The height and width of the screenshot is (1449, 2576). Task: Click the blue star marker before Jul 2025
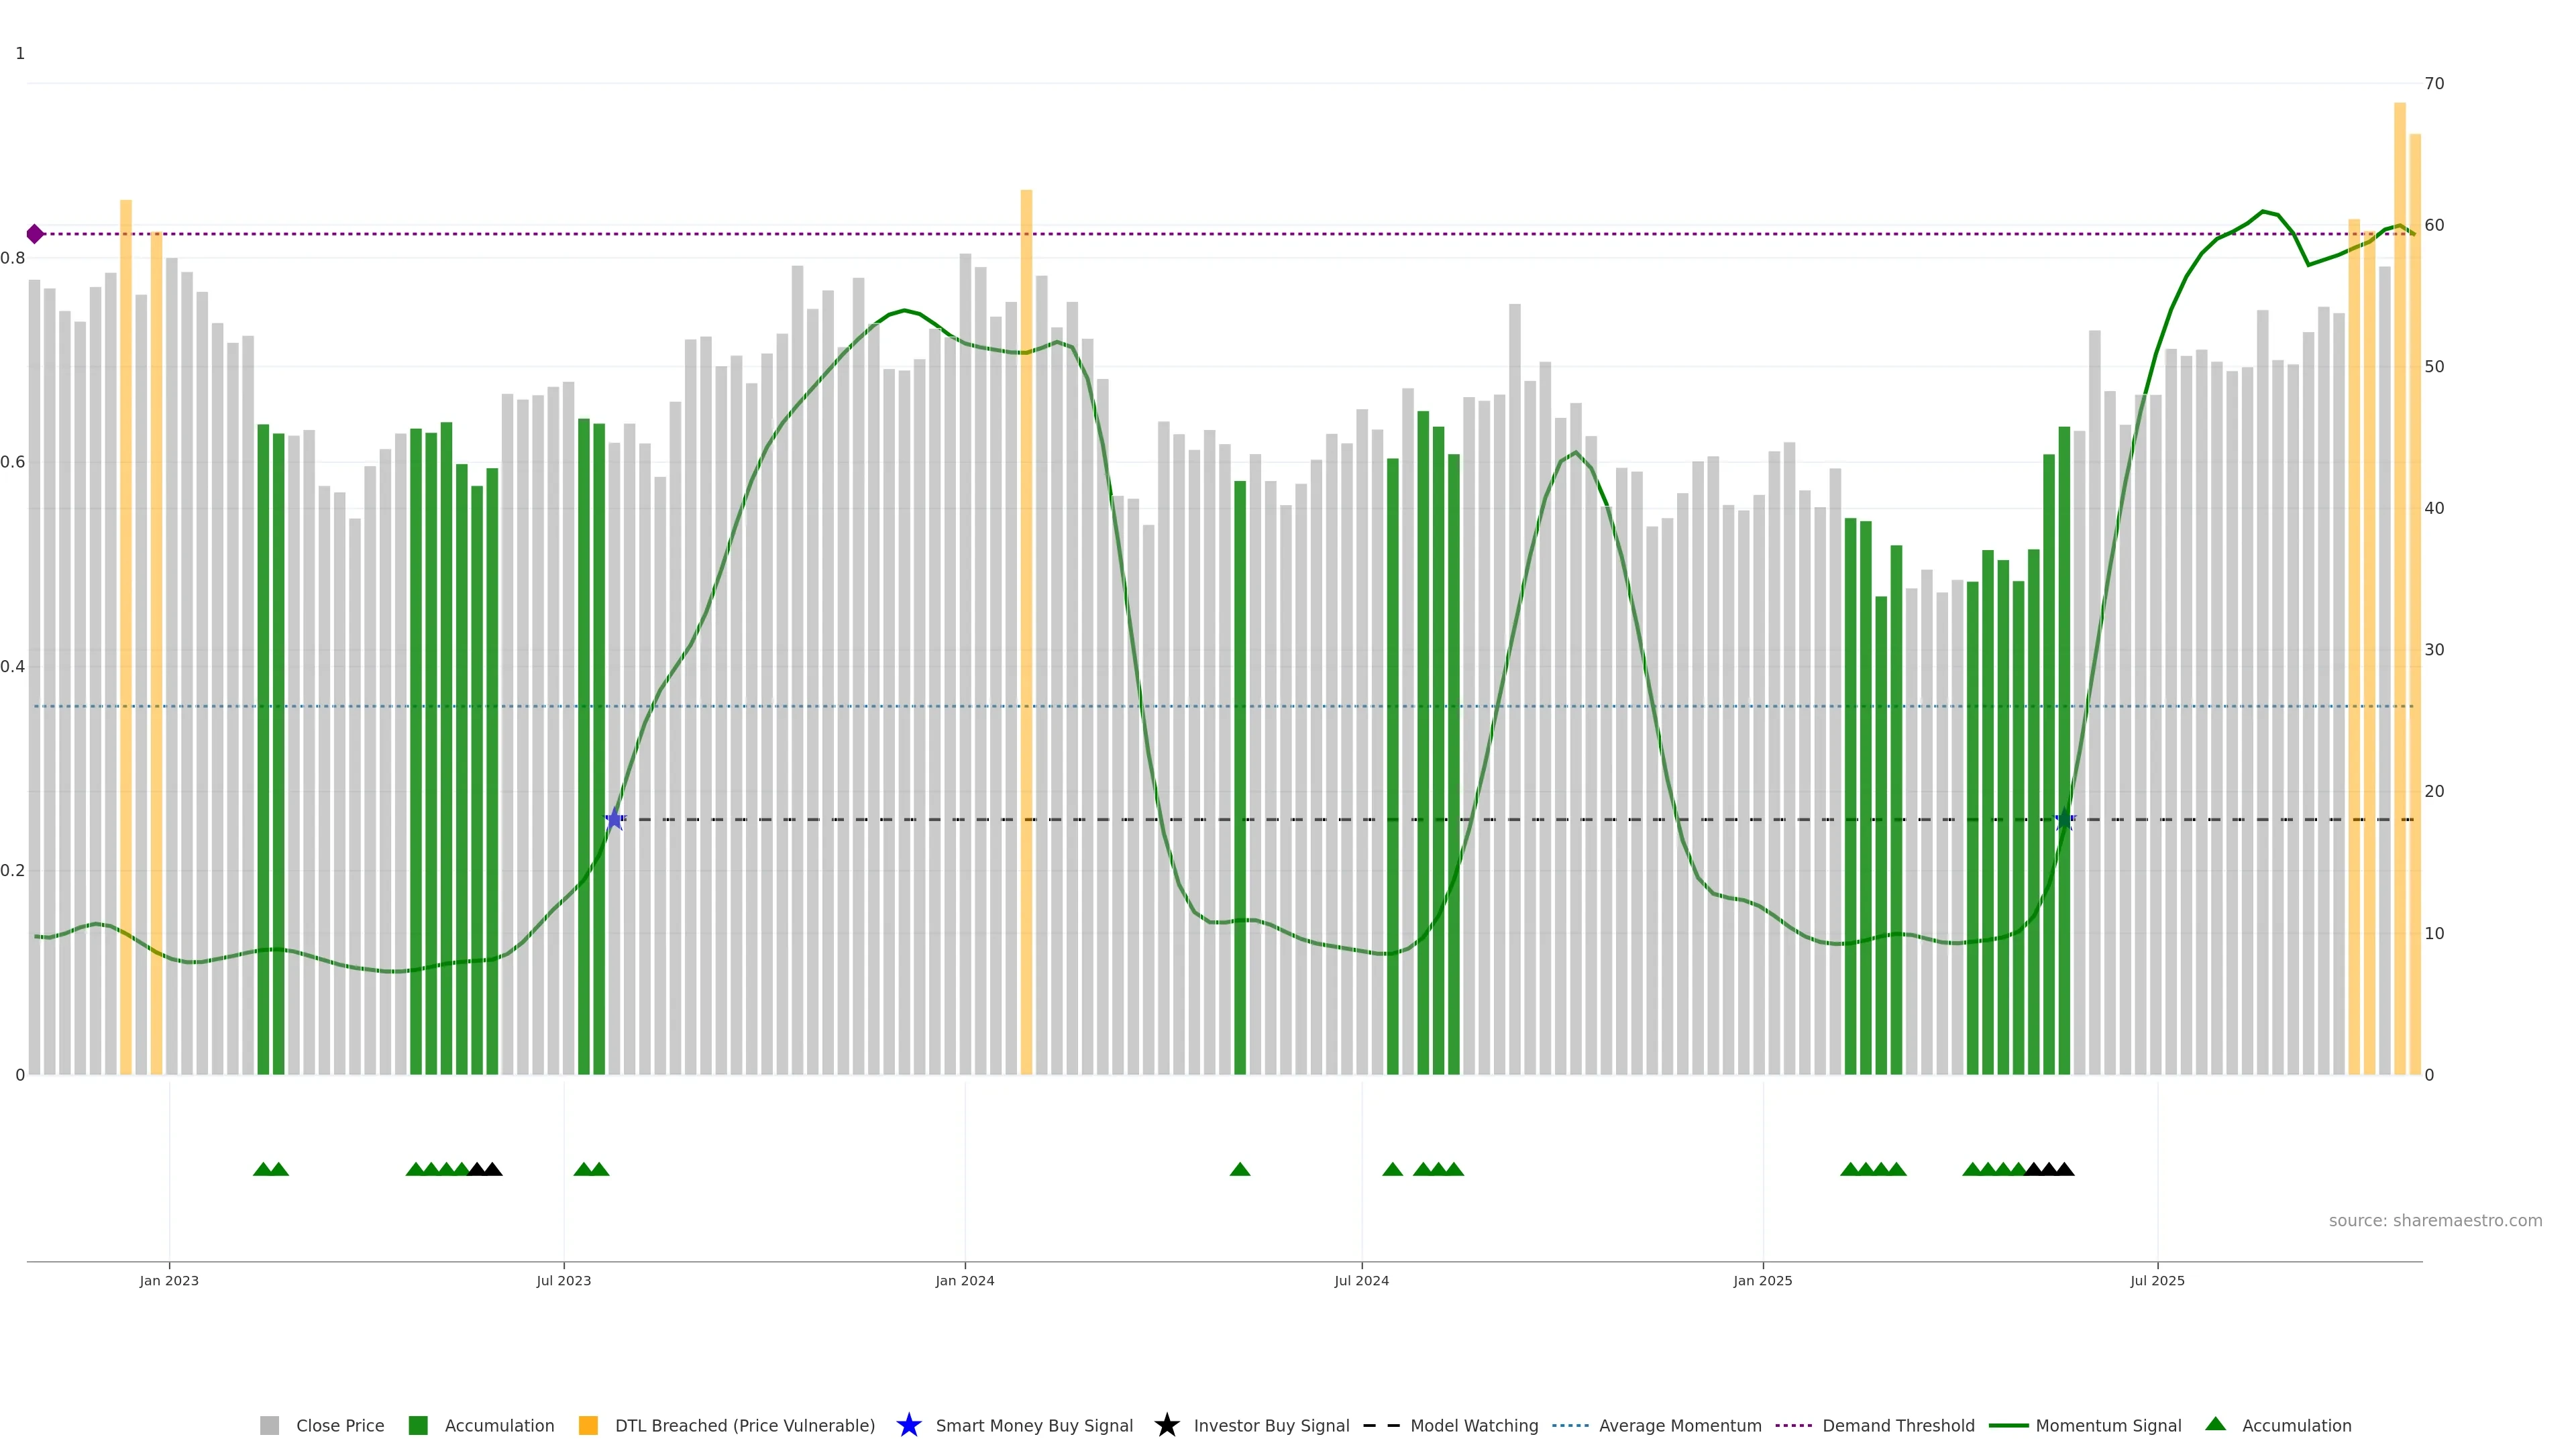2064,820
